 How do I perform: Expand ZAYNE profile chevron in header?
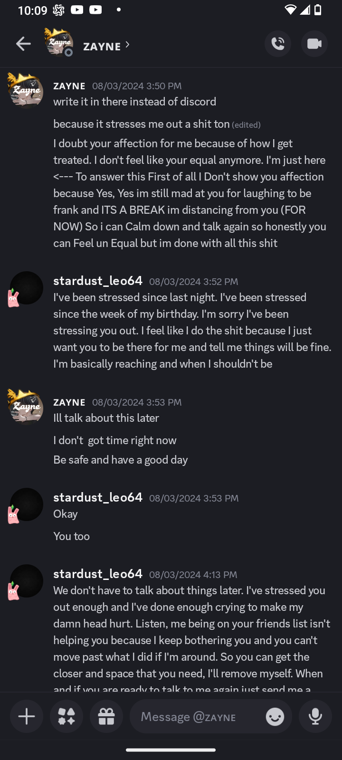pyautogui.click(x=127, y=45)
